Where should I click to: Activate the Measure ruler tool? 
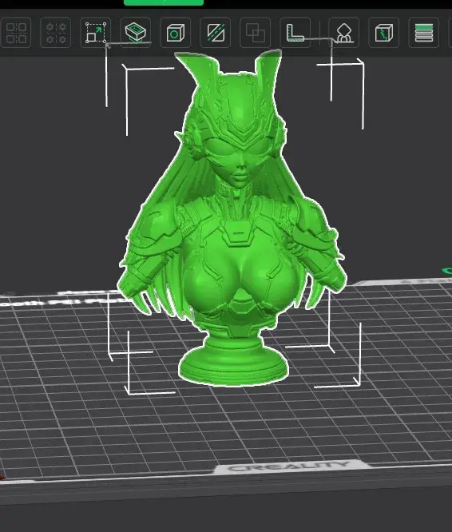[x=295, y=33]
